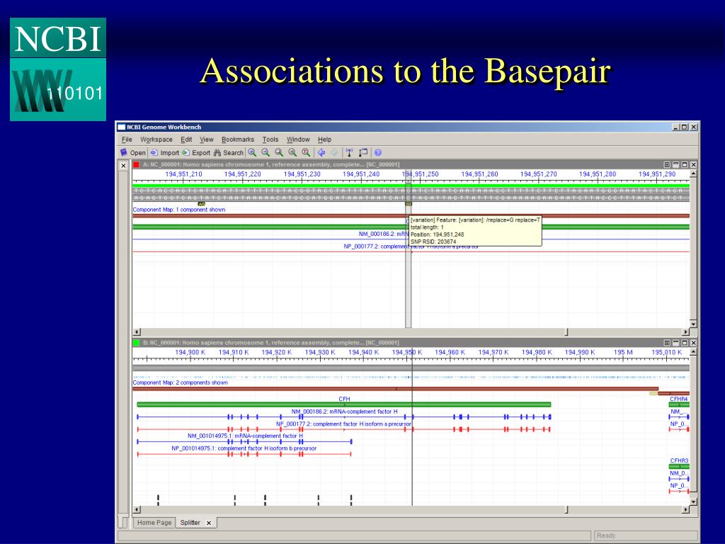This screenshot has width=725, height=544.
Task: Click 'Component Map: 2 components shown' text
Action: pyautogui.click(x=180, y=382)
